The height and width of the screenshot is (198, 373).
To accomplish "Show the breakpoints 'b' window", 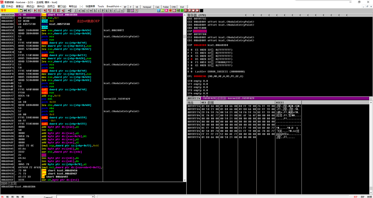I will tap(111, 11).
